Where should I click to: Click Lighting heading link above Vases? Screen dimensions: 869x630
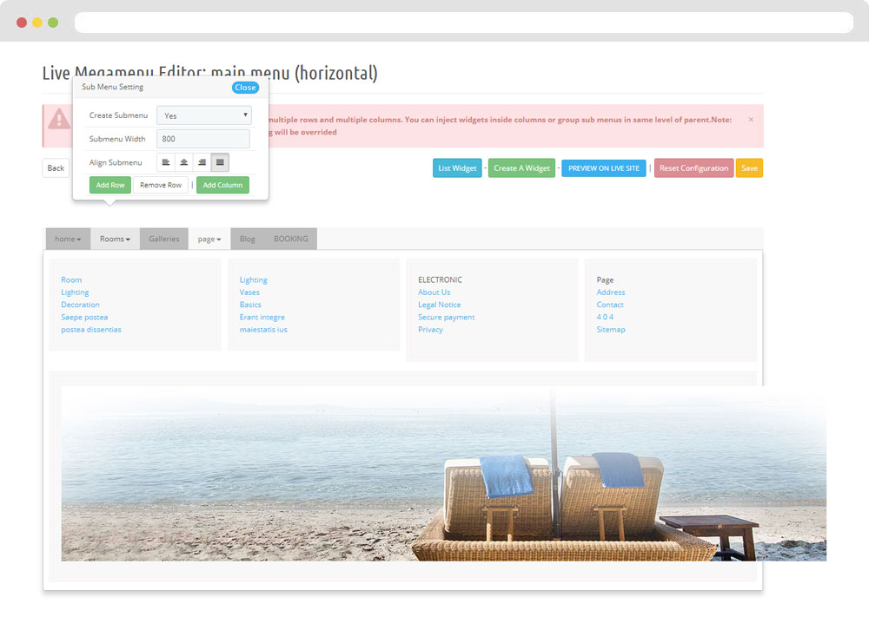coord(253,279)
